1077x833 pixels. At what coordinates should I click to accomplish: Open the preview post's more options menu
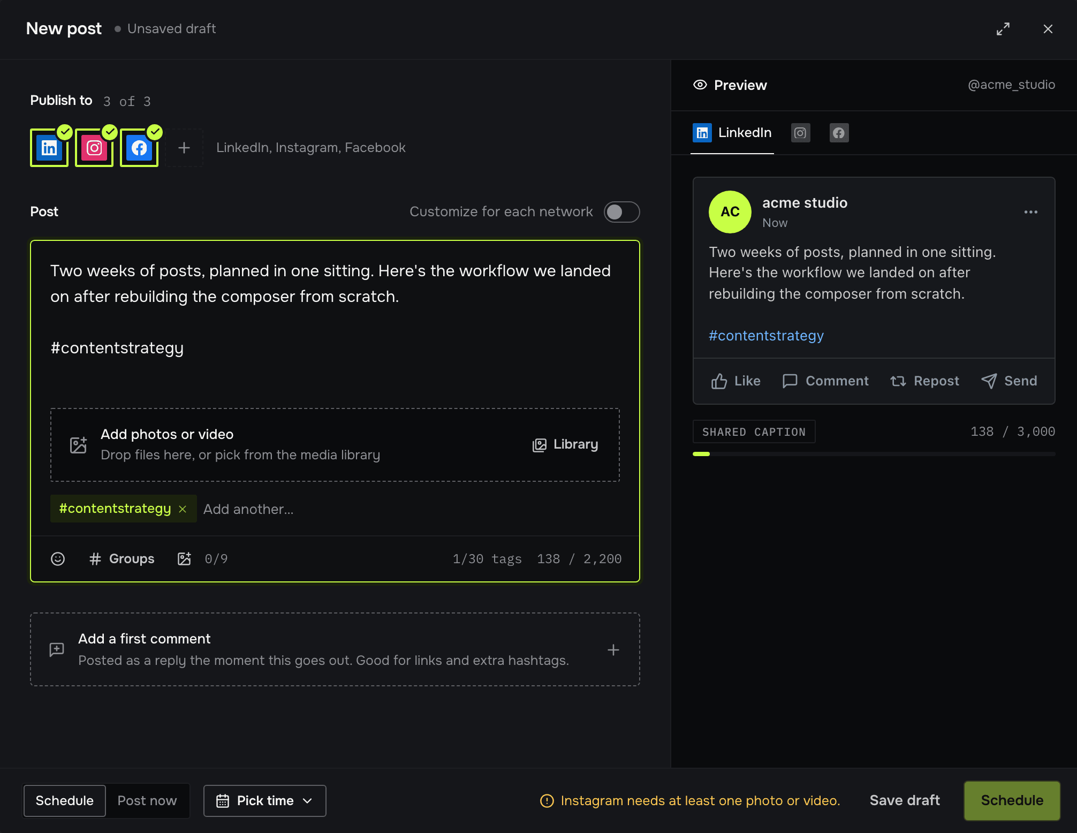point(1031,212)
